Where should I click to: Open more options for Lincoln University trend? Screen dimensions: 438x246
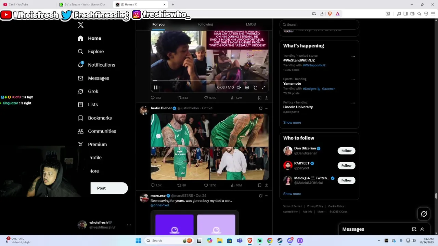tap(353, 103)
